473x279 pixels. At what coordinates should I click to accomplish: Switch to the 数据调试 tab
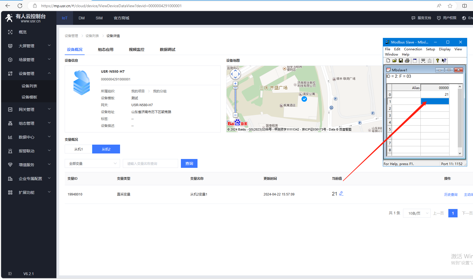pos(167,49)
